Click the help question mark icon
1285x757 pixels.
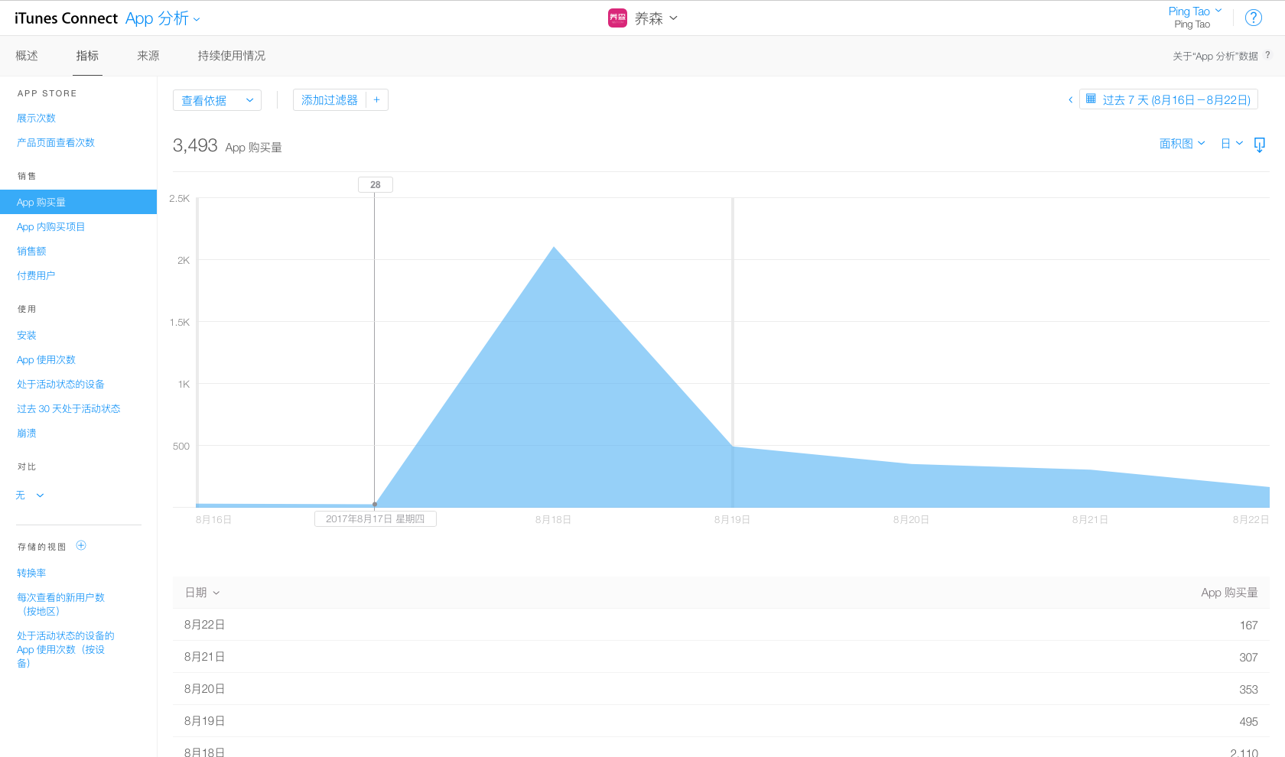coord(1253,18)
